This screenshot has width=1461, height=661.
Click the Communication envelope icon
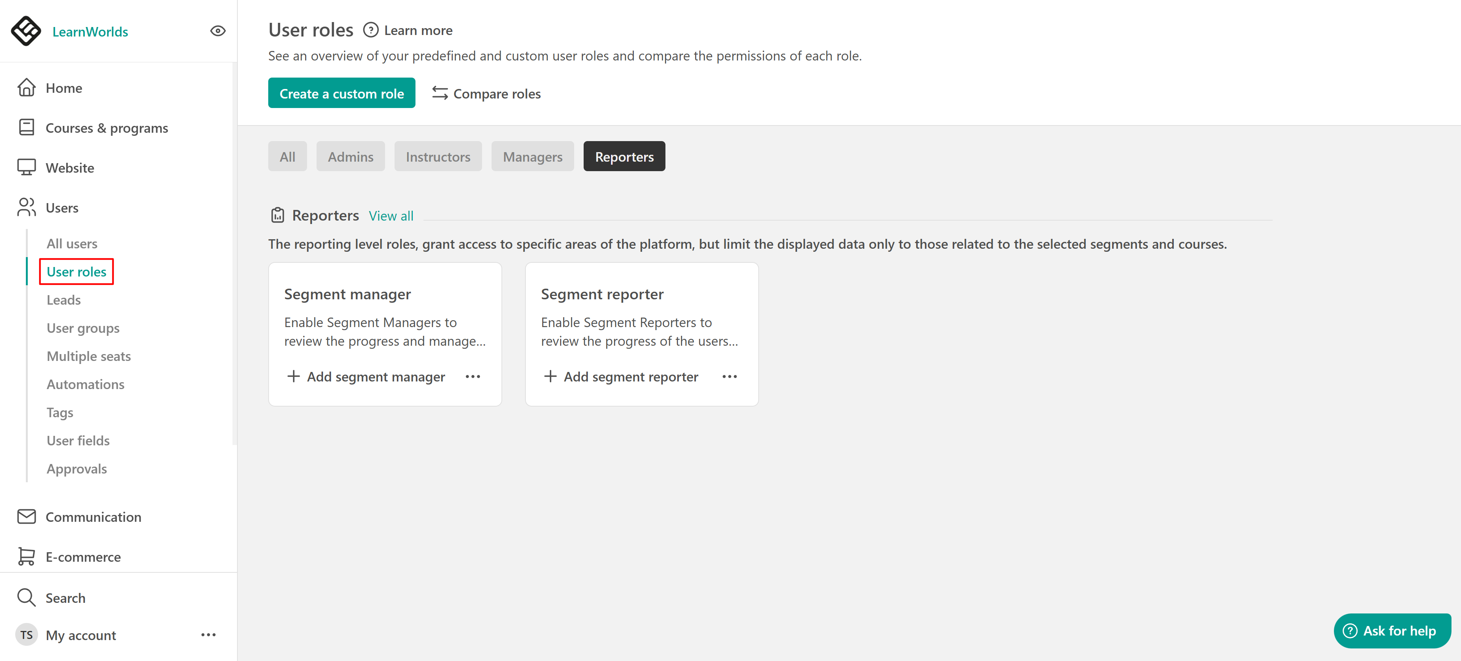point(26,516)
